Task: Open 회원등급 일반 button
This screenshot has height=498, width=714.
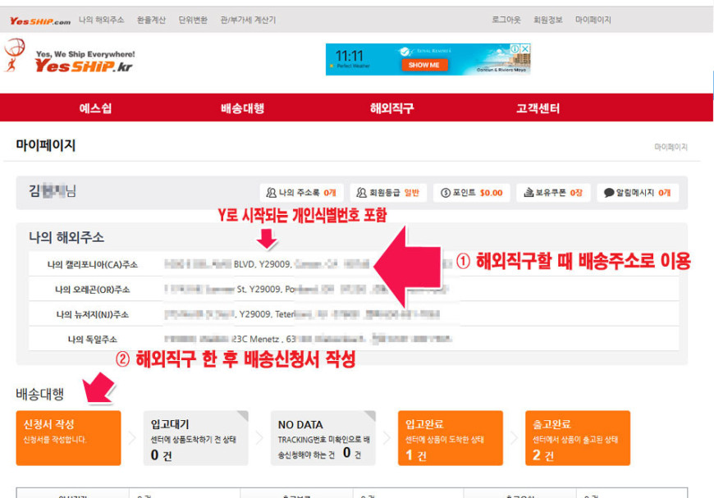Action: click(x=388, y=193)
